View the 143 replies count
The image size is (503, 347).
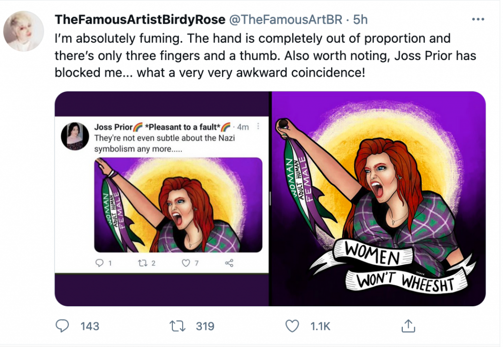point(90,326)
